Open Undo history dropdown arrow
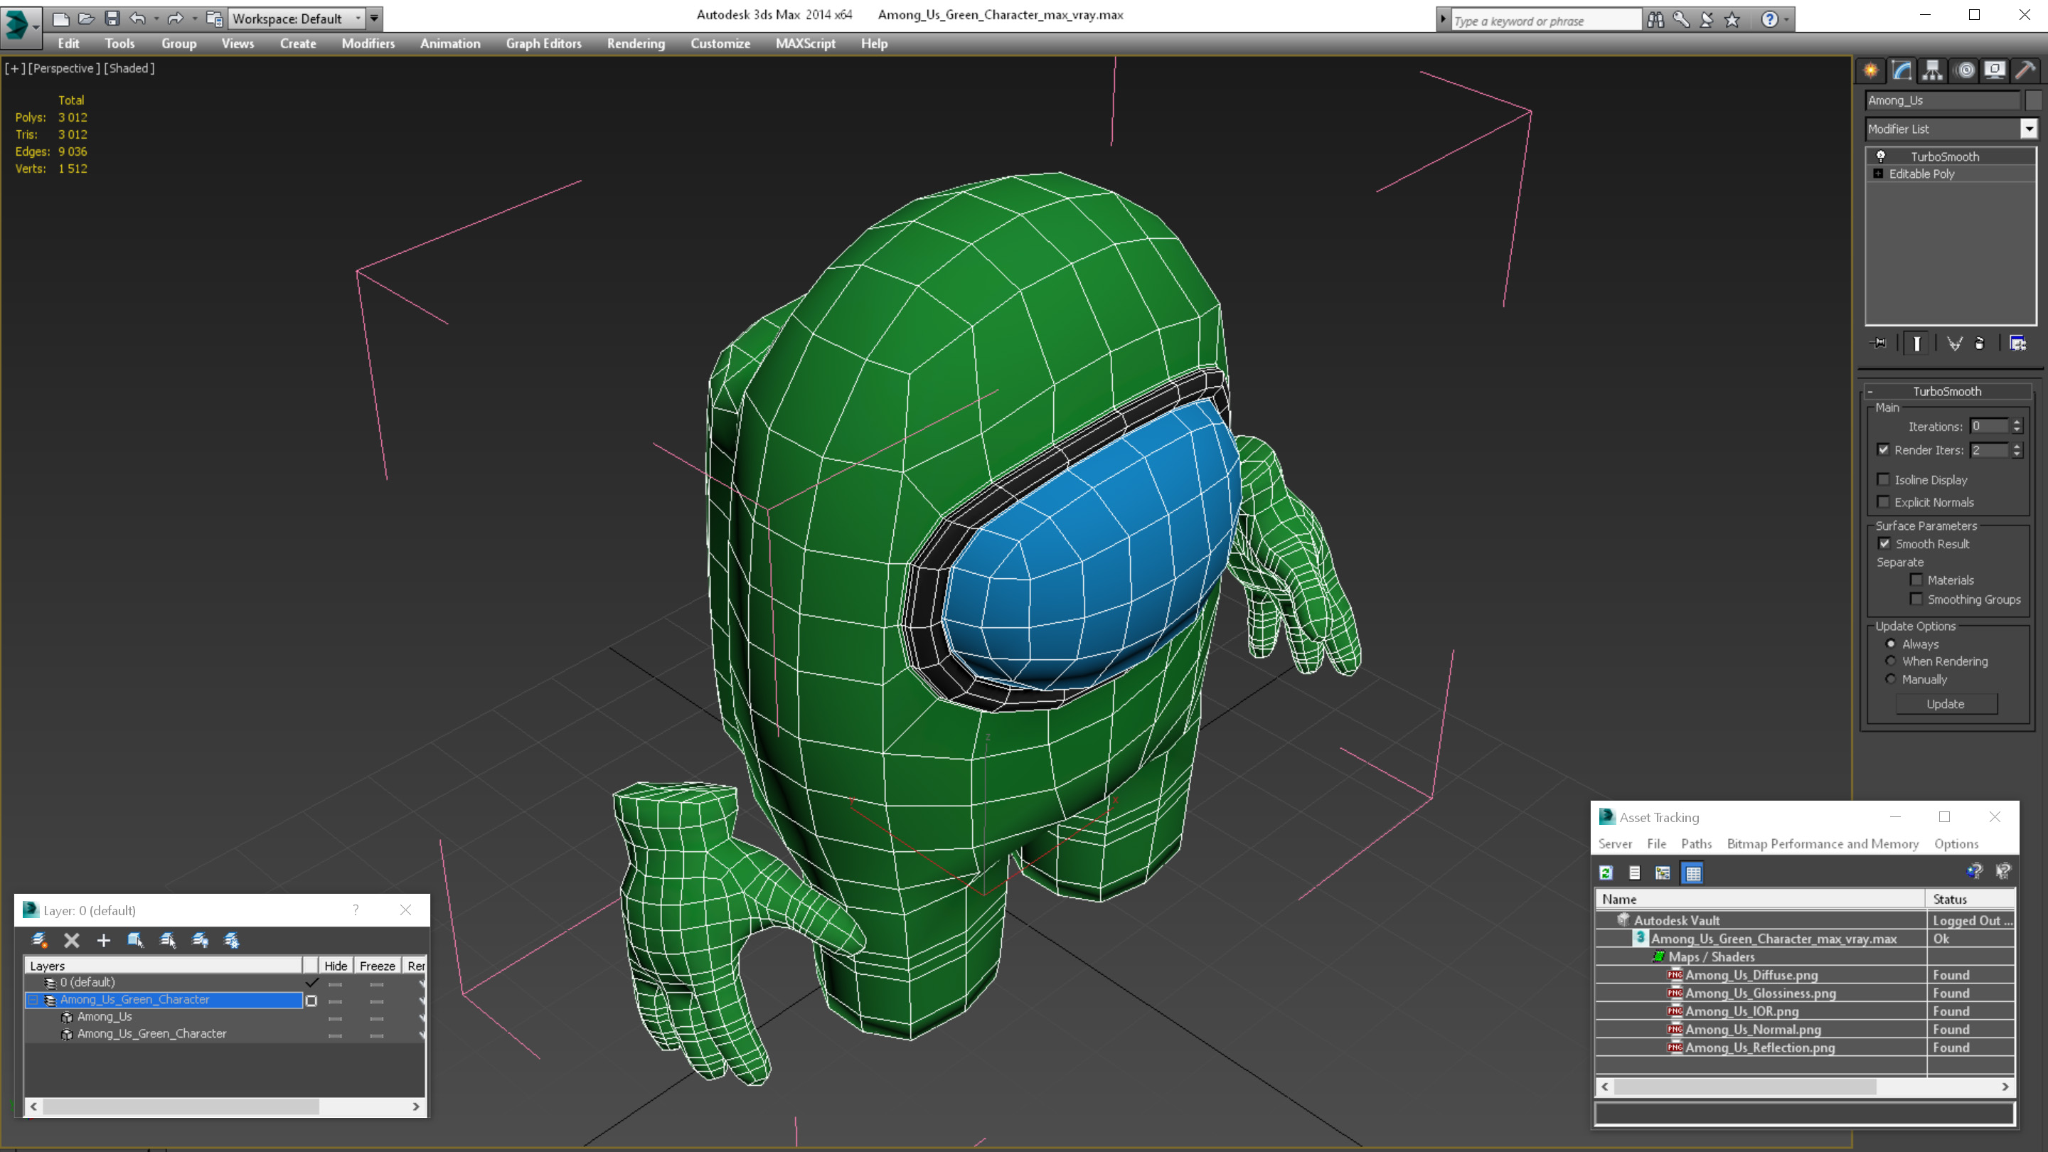Image resolution: width=2048 pixels, height=1152 pixels. click(156, 18)
